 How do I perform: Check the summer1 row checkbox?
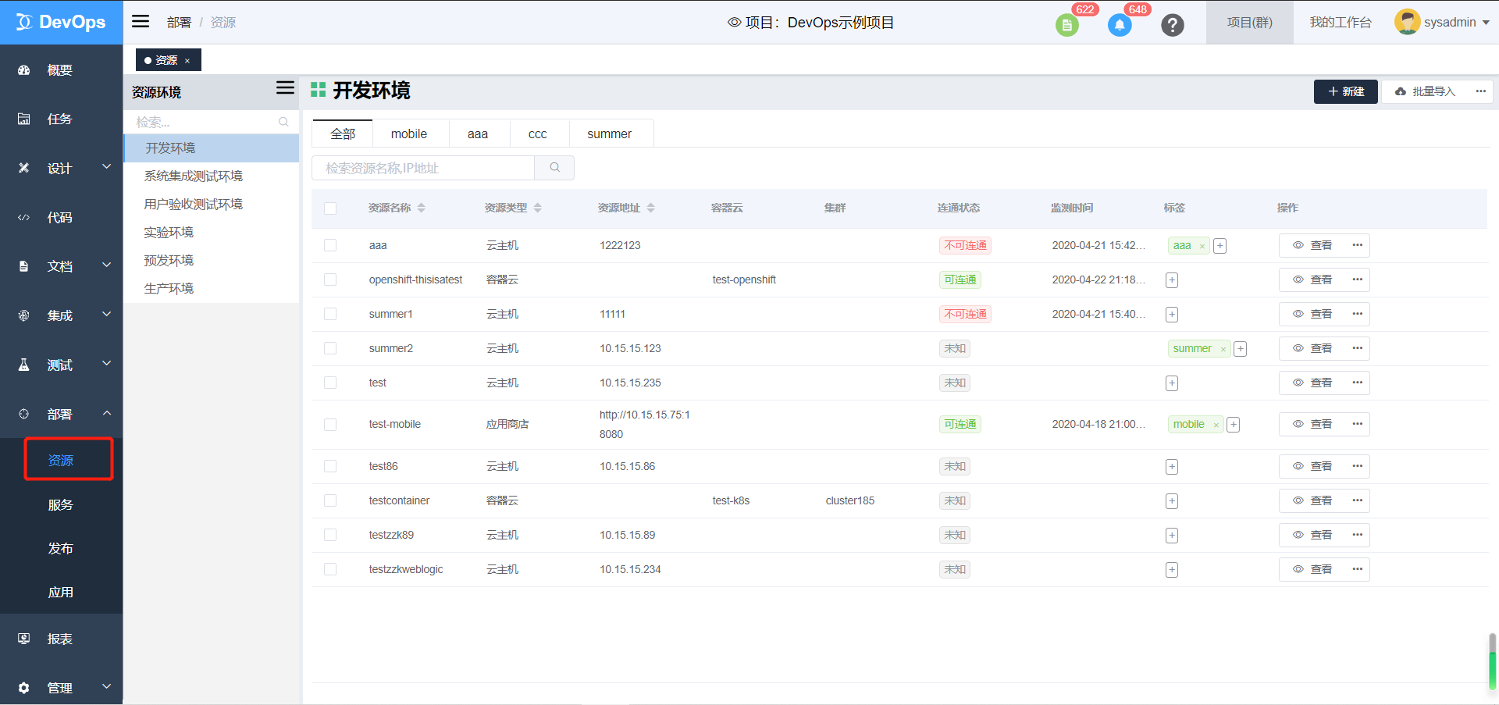coord(330,314)
